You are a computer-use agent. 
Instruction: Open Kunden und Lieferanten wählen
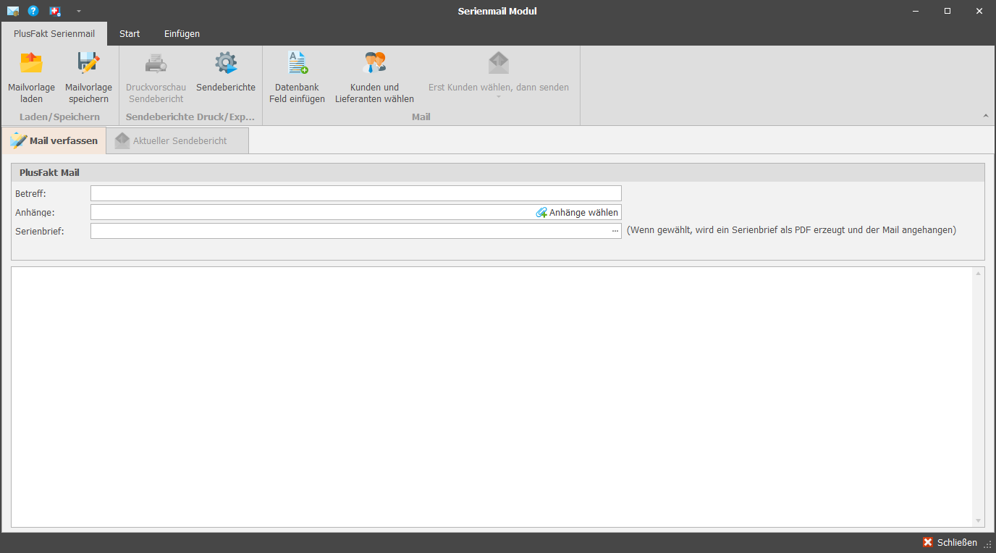[x=374, y=77]
